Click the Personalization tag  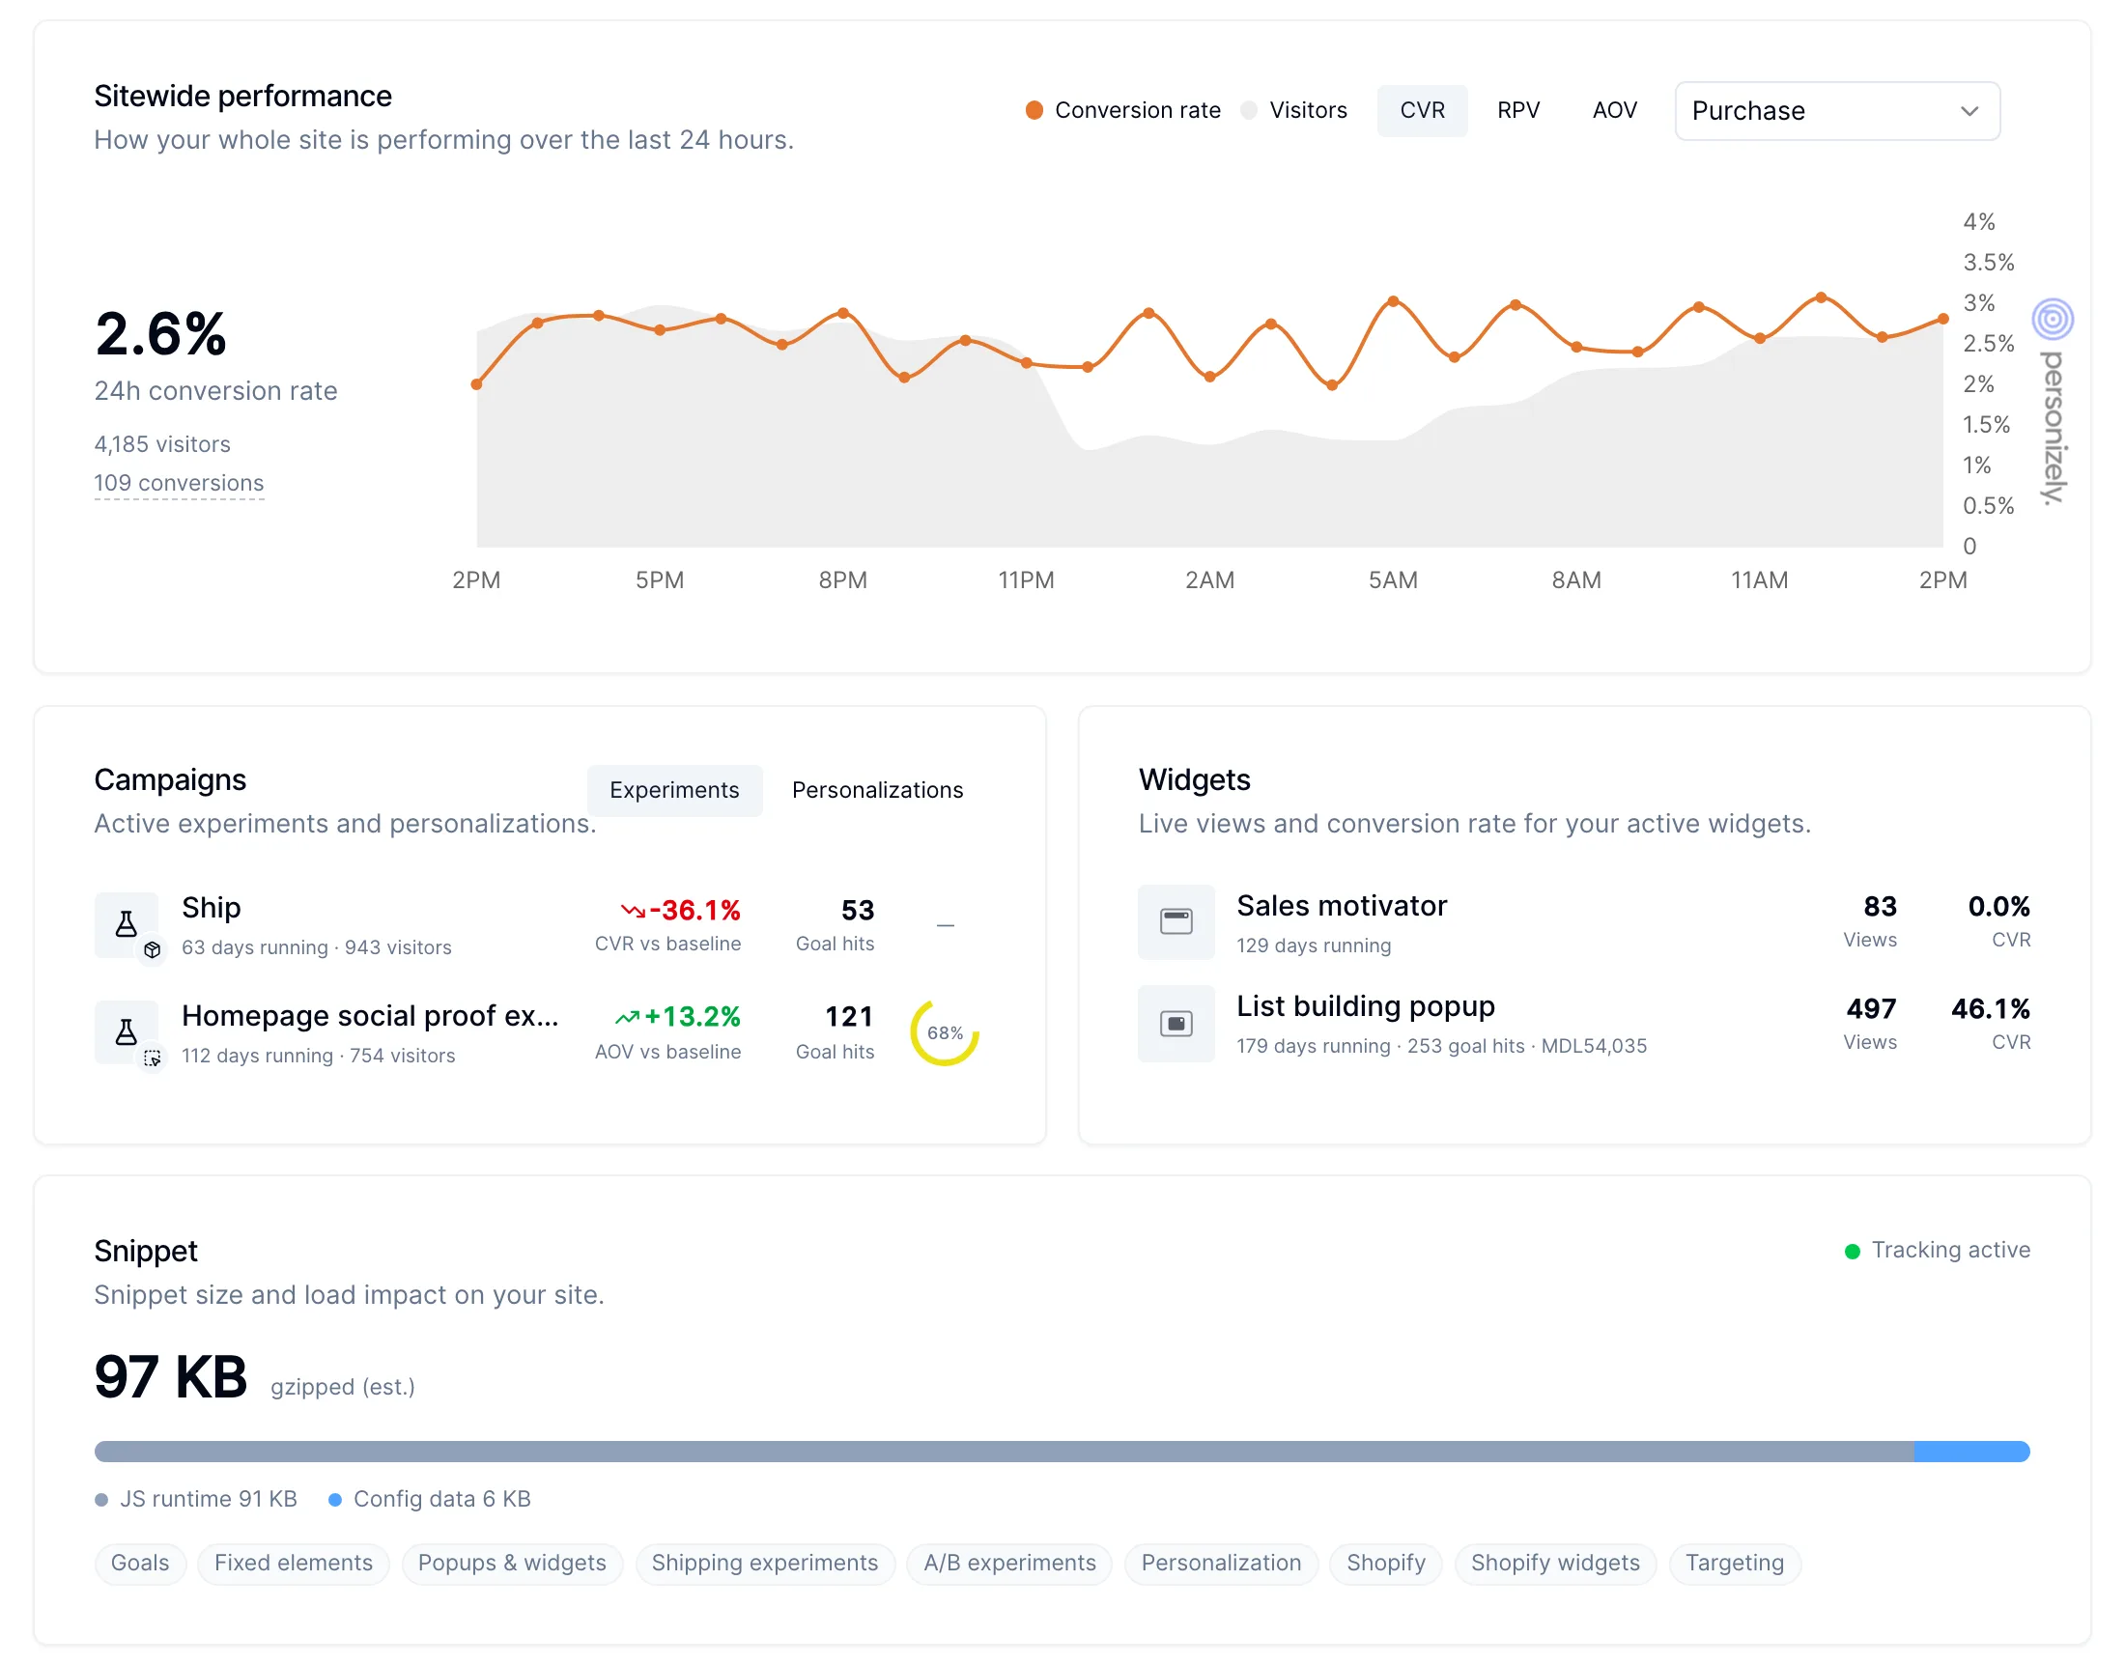[x=1221, y=1564]
